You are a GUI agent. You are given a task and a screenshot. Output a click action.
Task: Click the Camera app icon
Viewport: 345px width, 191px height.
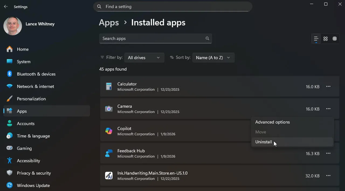coord(109,109)
